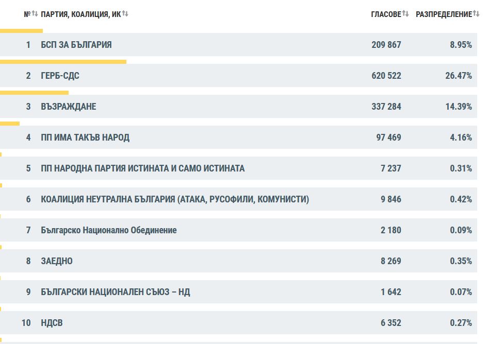Click the 14.39% distribution cell

[x=459, y=107]
